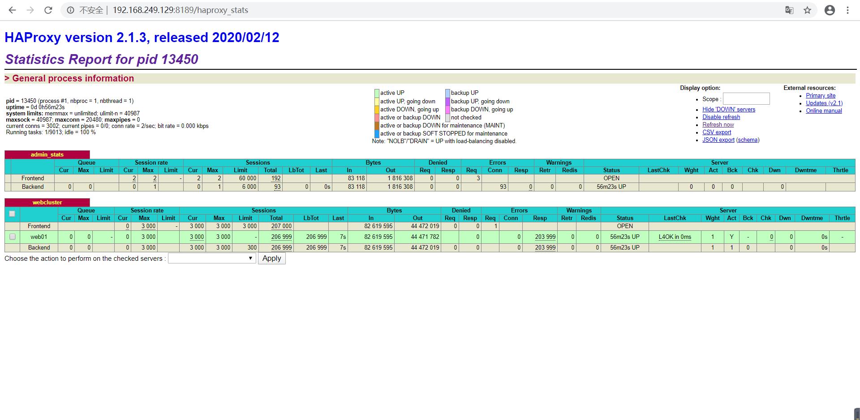860x420 pixels.
Task: Click the L4OK in 0ms check status
Action: pyautogui.click(x=675, y=237)
